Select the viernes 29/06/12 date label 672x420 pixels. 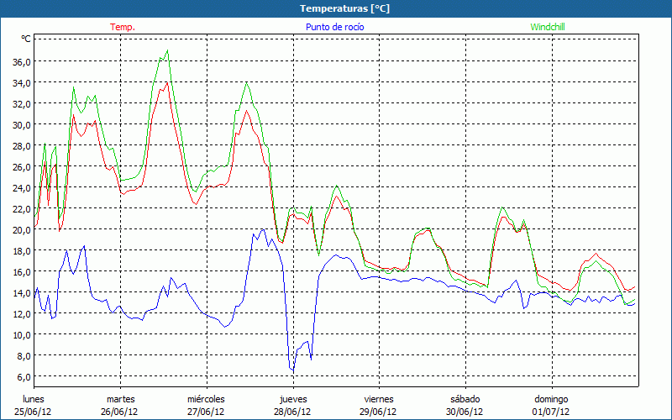click(379, 405)
